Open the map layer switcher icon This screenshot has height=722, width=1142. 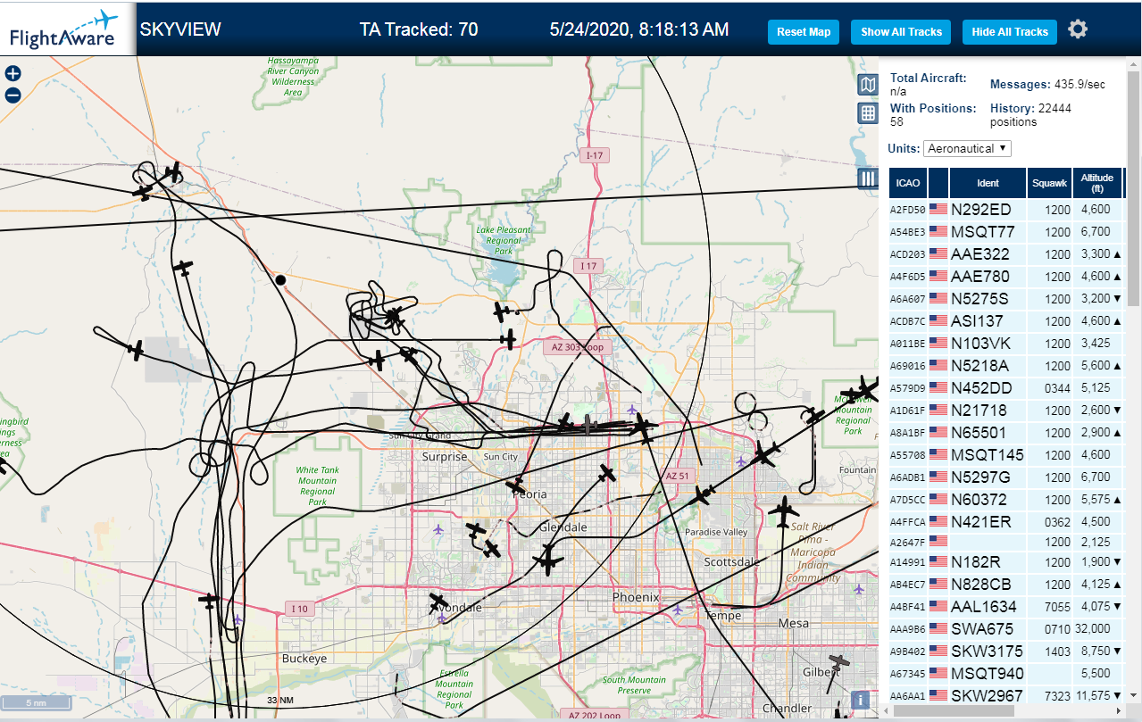tap(867, 85)
